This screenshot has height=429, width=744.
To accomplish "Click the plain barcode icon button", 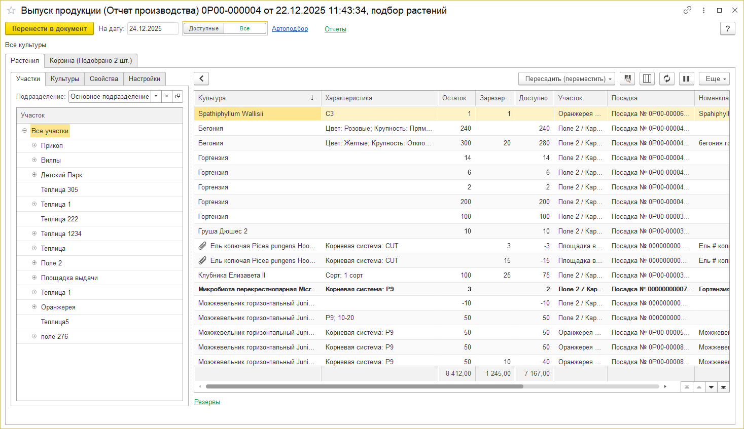I will [x=687, y=79].
